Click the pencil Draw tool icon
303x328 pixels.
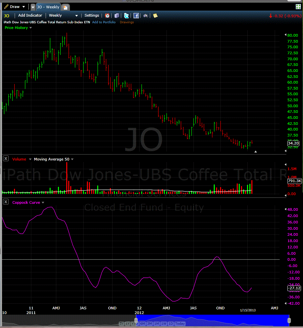point(6,7)
